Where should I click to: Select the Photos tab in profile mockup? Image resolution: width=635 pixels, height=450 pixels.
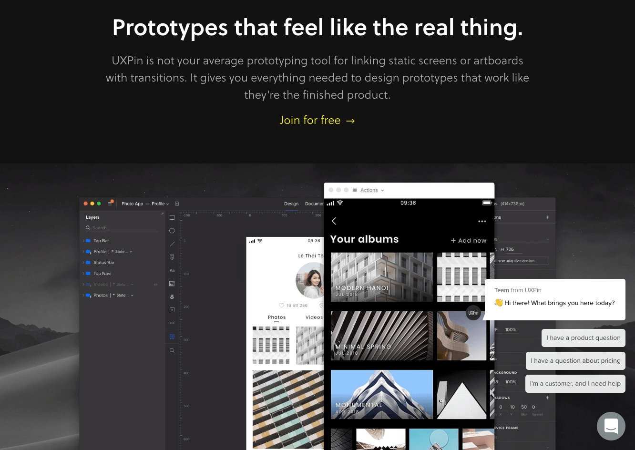point(277,317)
